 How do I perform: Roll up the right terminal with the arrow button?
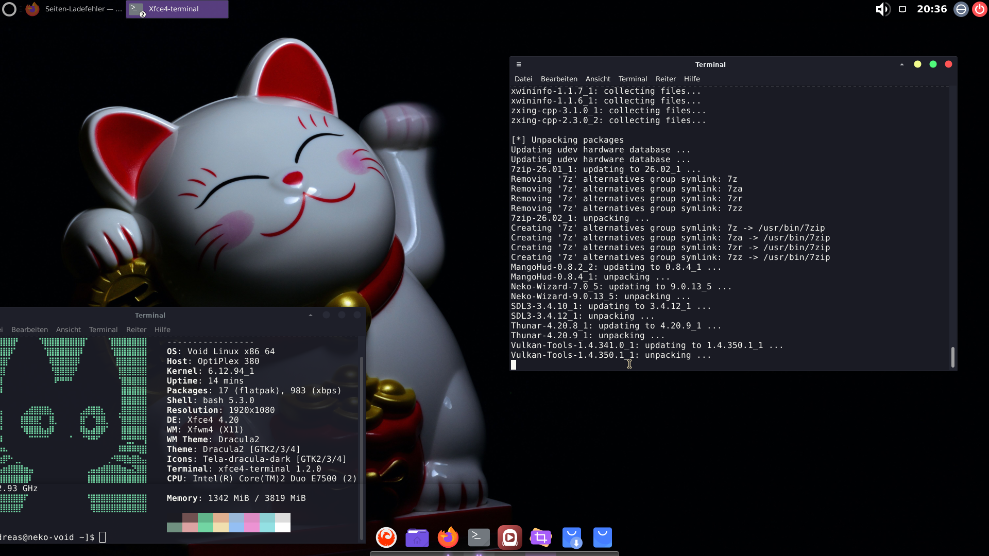tap(902, 64)
